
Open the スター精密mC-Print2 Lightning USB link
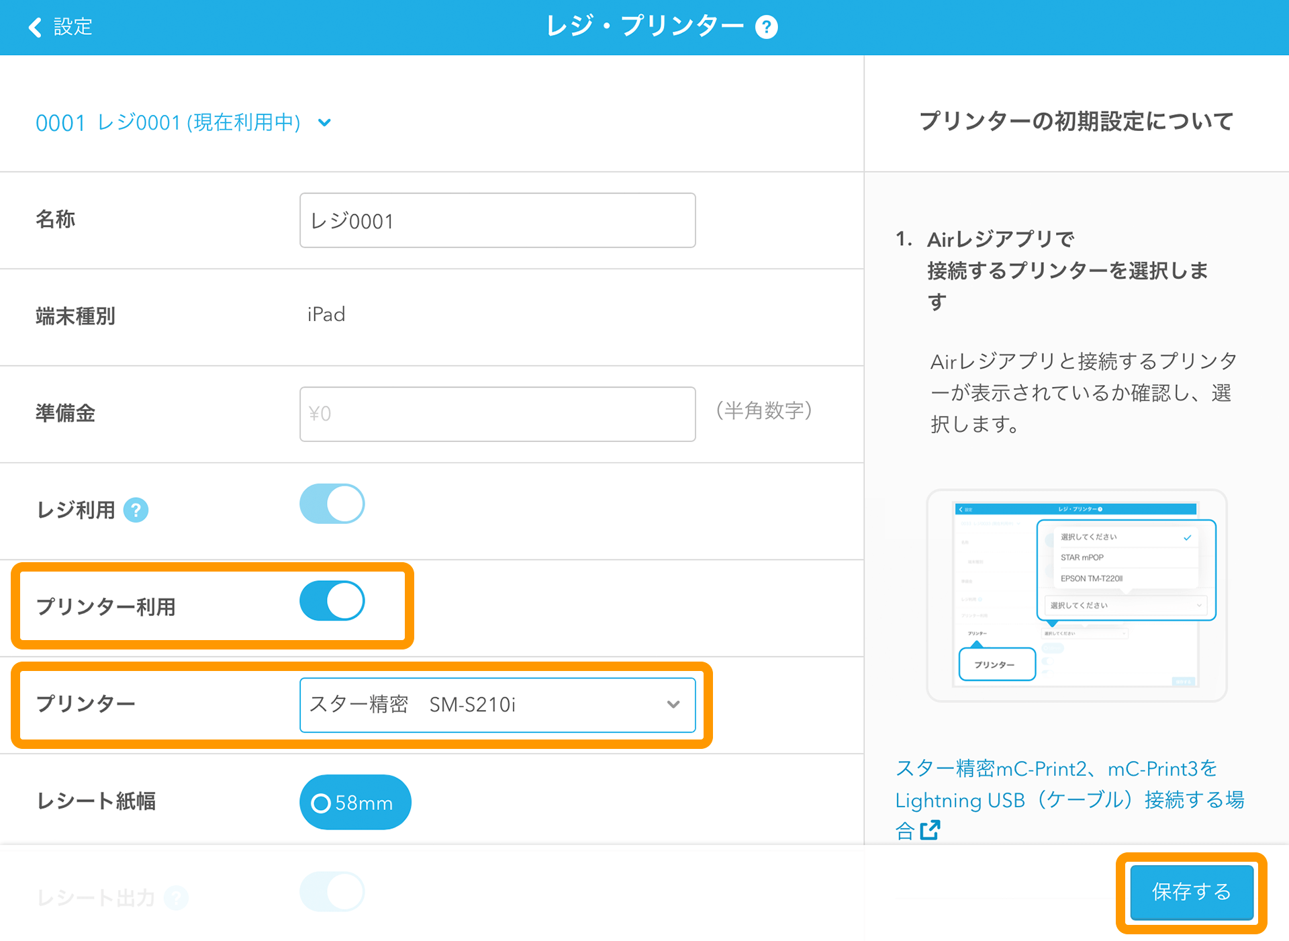pyautogui.click(x=1069, y=799)
